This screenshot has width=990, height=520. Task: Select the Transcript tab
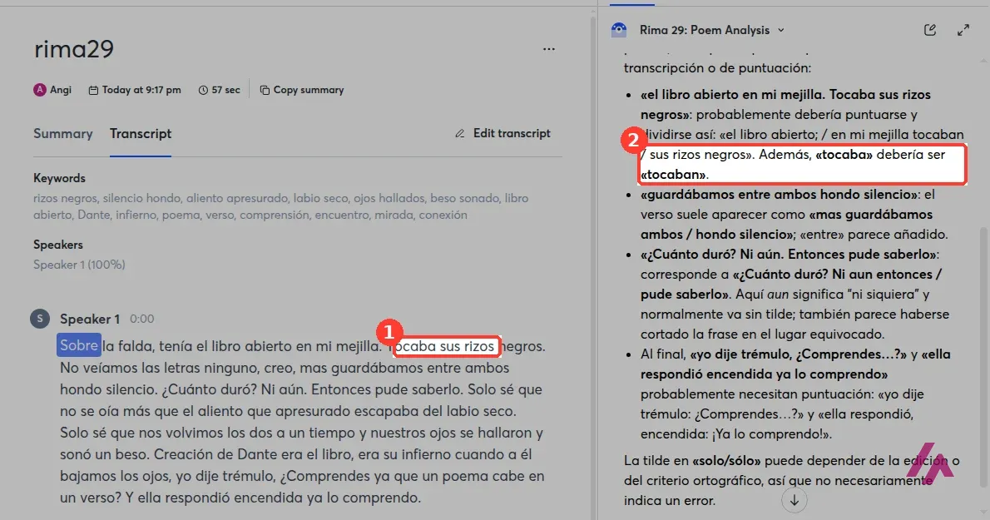(141, 134)
